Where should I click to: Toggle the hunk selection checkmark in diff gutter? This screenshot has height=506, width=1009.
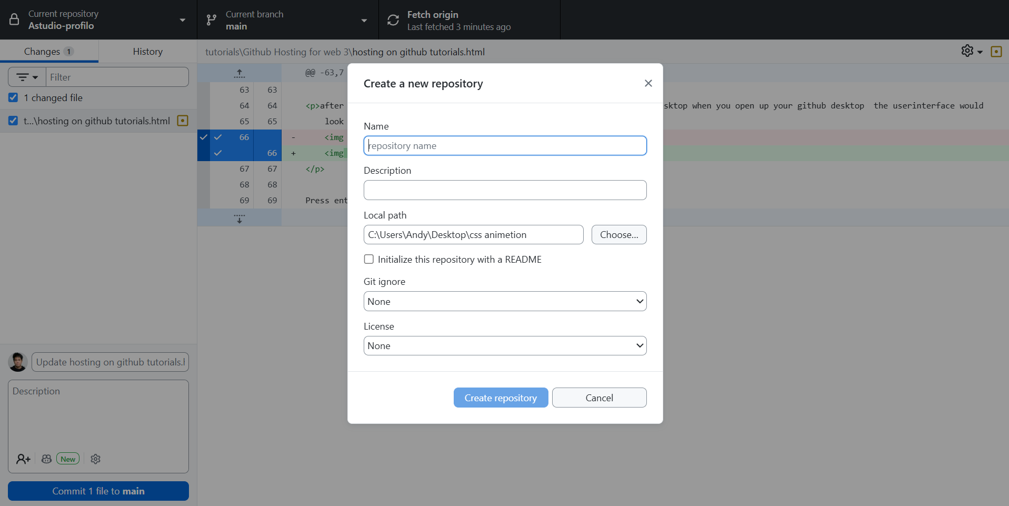[203, 137]
